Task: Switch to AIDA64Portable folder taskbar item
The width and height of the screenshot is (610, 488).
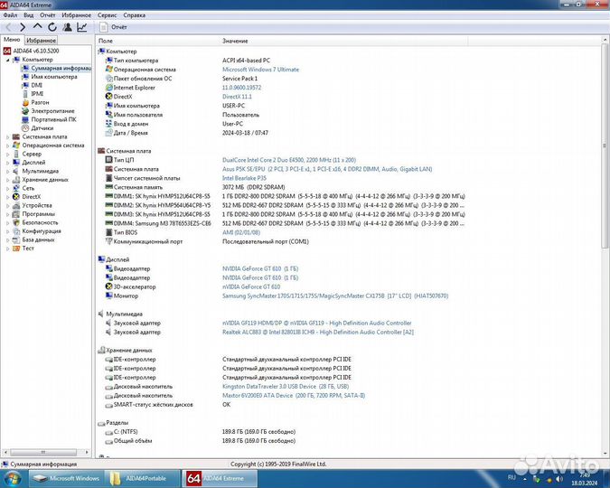Action: click(x=142, y=478)
